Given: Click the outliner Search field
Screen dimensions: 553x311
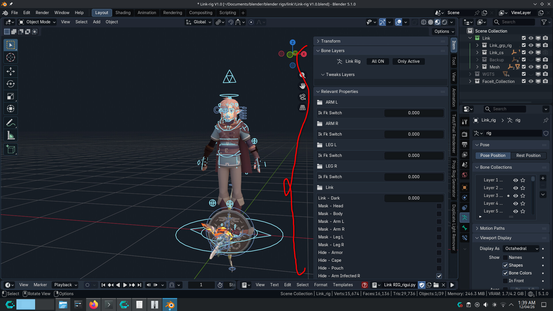Looking at the screenshot, I should tap(514, 22).
